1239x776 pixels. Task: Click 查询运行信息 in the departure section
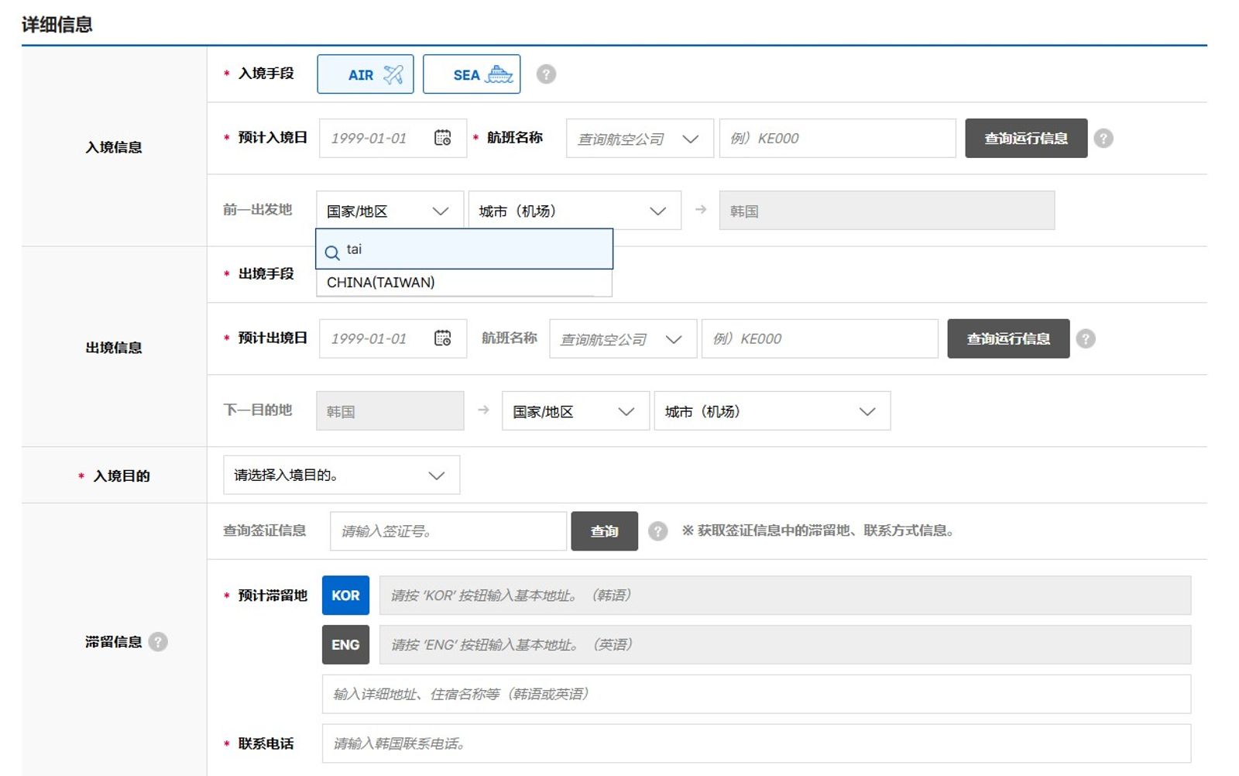(x=1007, y=338)
